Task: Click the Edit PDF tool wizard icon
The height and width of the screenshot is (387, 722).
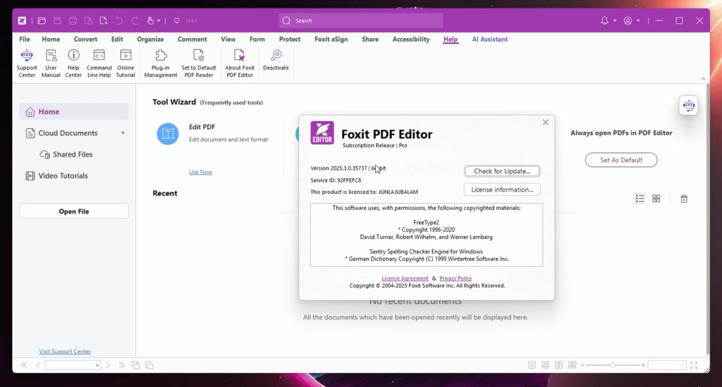Action: tap(168, 134)
